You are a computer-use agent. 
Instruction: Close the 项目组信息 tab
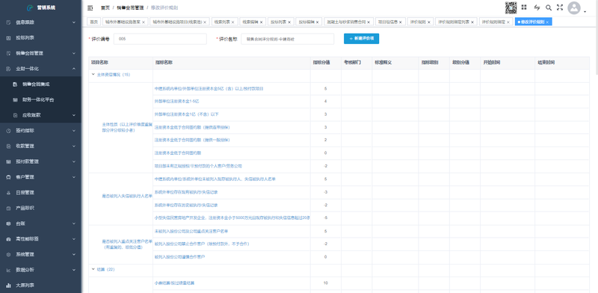[x=401, y=22]
